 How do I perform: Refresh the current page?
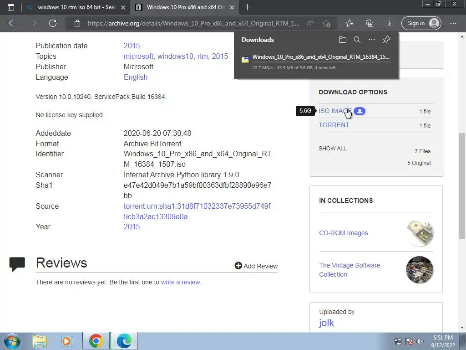pyautogui.click(x=53, y=23)
